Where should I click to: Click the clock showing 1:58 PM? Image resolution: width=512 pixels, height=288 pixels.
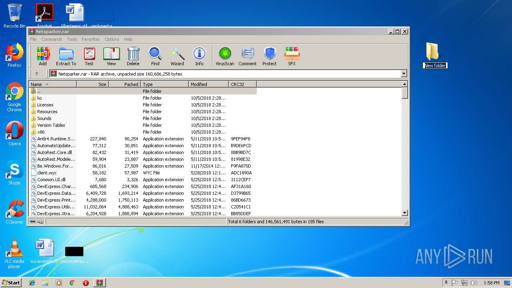click(x=492, y=283)
